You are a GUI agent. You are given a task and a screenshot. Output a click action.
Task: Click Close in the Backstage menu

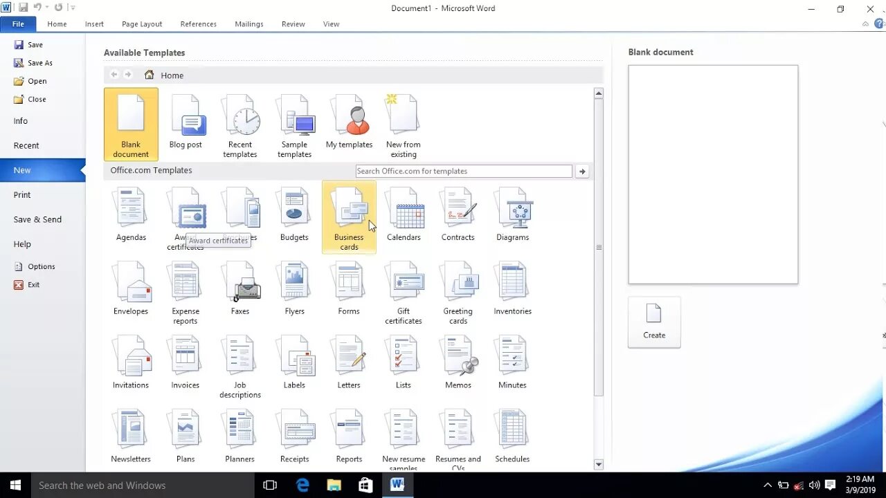pyautogui.click(x=30, y=100)
